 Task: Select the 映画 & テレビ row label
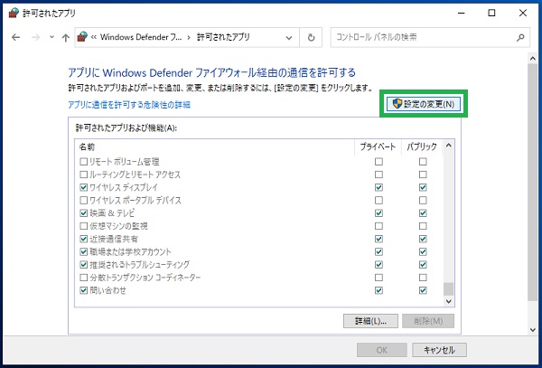click(x=112, y=213)
